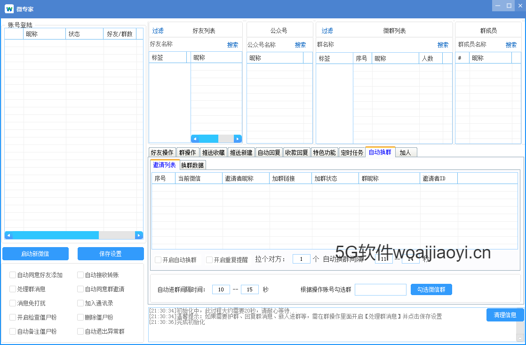The width and height of the screenshot is (526, 345).
Task: Switch to 定时任务 tab
Action: tap(352, 152)
